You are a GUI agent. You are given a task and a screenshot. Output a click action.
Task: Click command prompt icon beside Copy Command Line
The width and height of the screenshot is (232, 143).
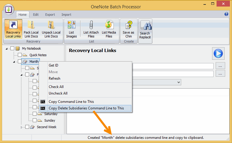tap(43, 102)
